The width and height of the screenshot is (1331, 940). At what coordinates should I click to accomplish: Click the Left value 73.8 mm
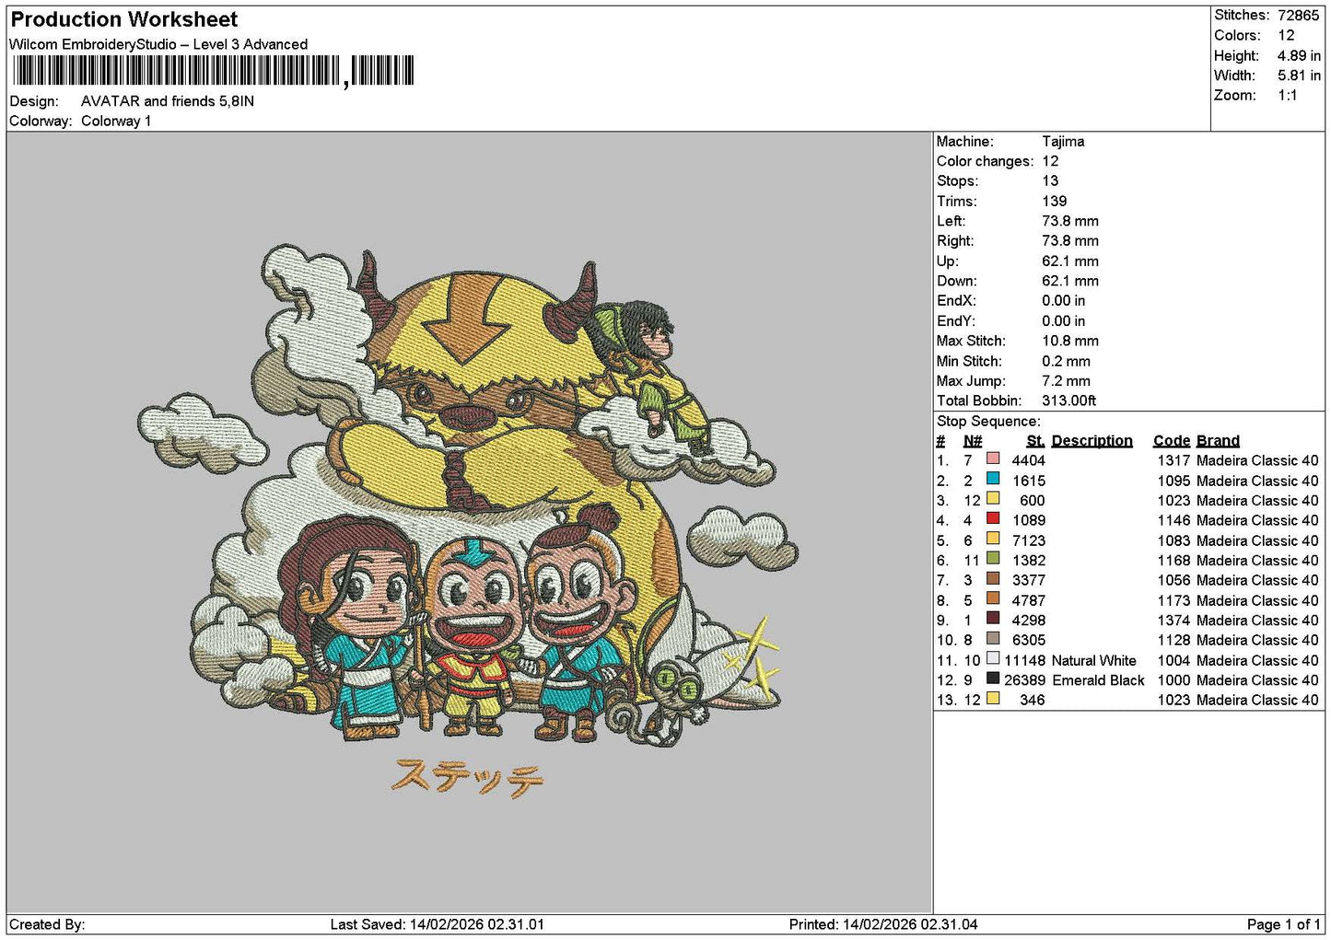1070,221
